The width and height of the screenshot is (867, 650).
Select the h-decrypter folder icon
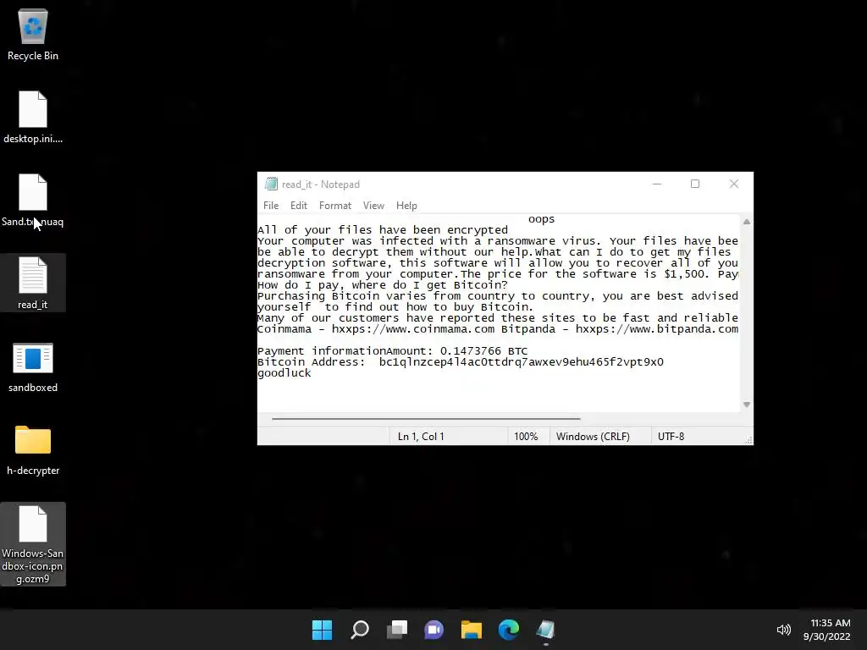33,450
